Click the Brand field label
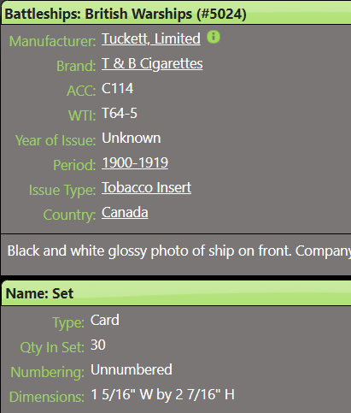The width and height of the screenshot is (351, 413). [76, 66]
